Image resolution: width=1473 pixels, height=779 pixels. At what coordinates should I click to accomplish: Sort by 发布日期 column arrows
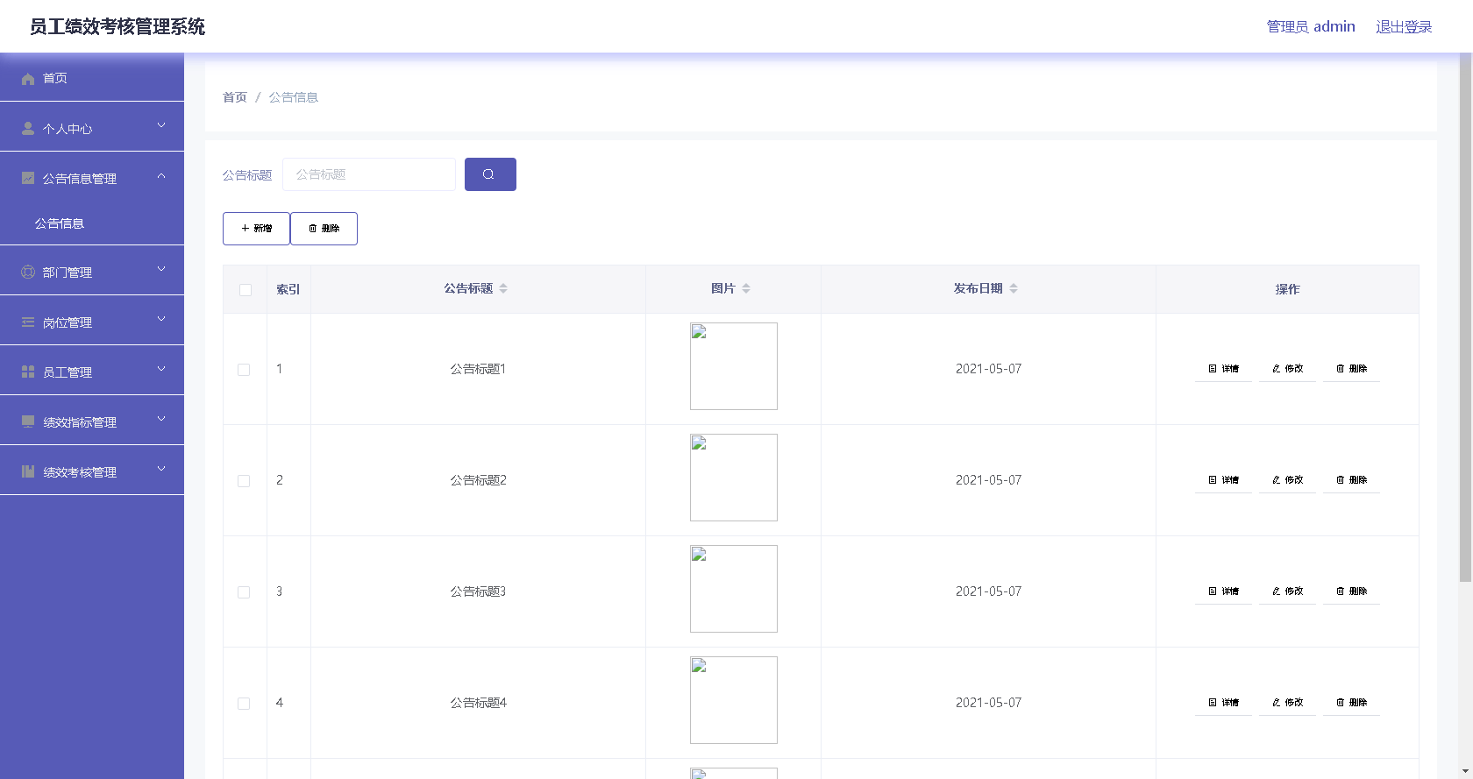pos(1014,288)
